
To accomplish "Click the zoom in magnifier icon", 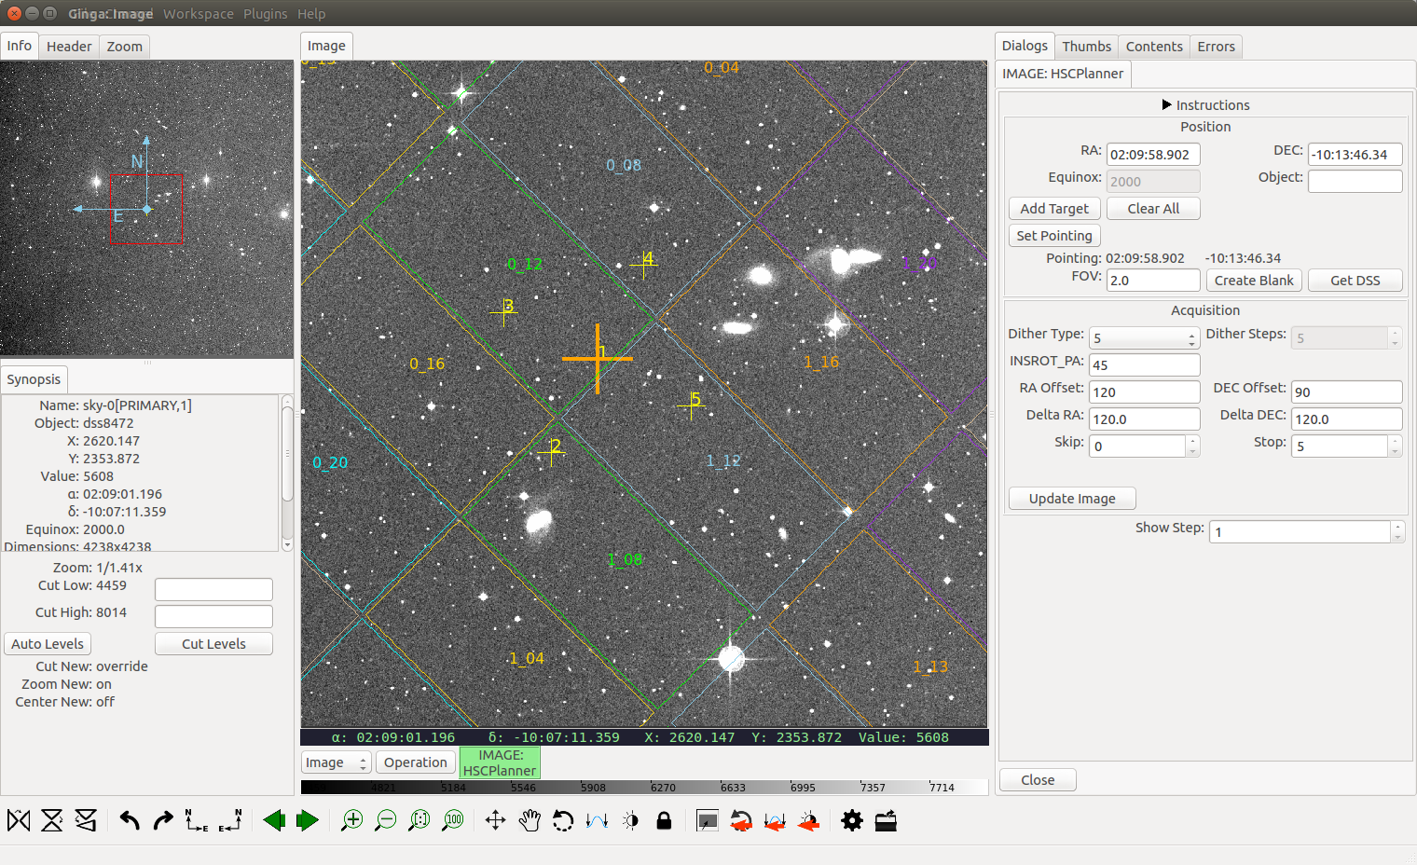I will (351, 820).
